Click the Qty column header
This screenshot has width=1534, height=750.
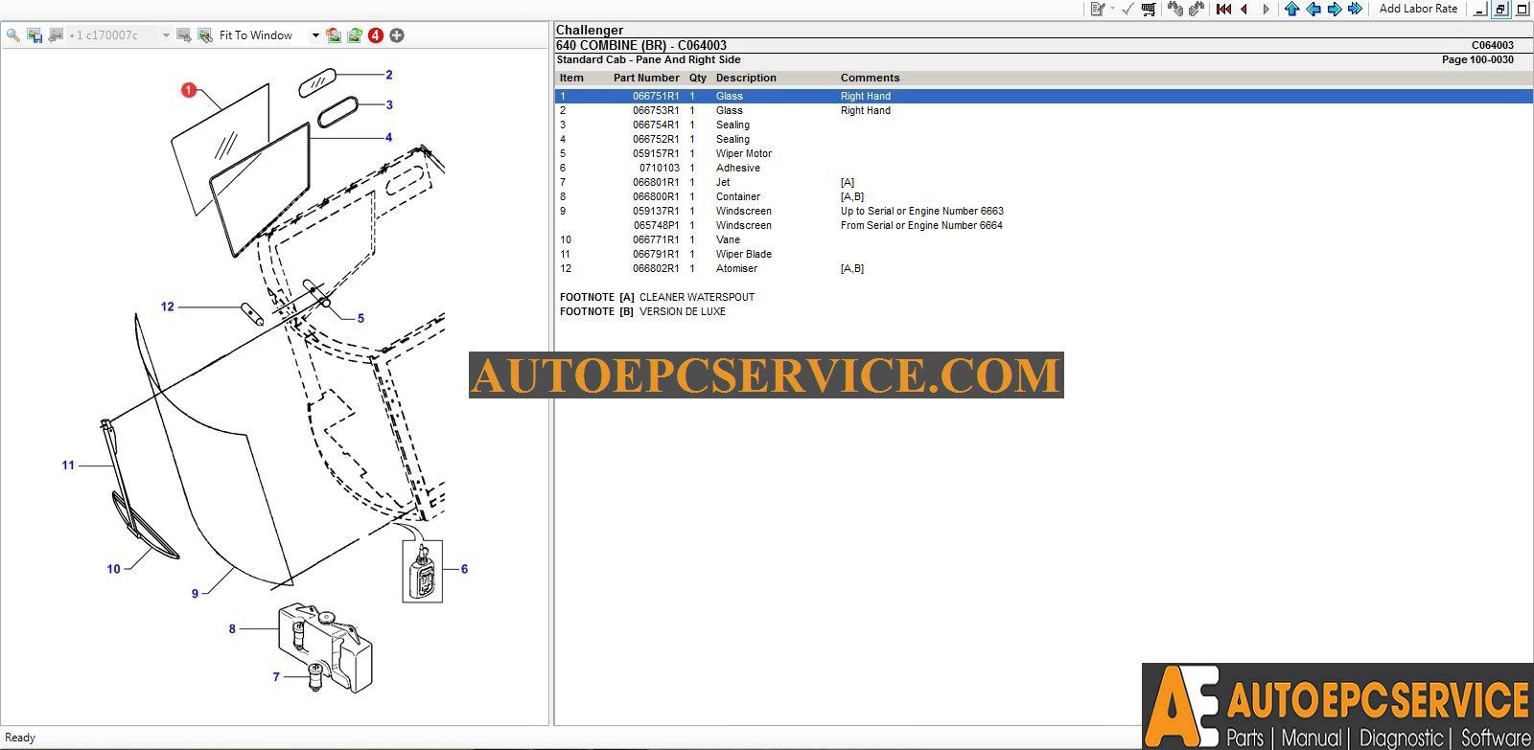[698, 78]
